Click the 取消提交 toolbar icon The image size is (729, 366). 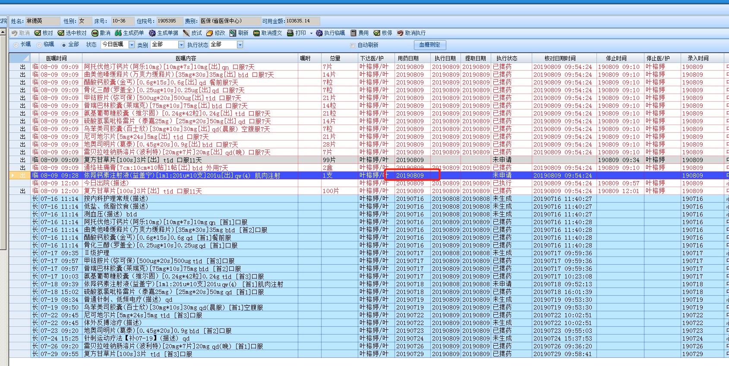(256, 33)
